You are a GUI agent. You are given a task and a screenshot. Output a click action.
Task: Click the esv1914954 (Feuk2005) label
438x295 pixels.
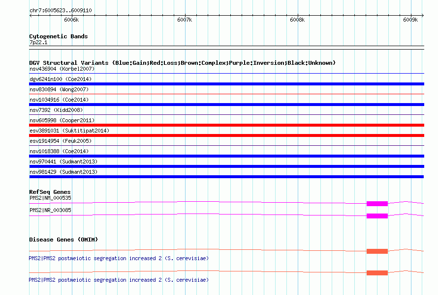click(61, 141)
